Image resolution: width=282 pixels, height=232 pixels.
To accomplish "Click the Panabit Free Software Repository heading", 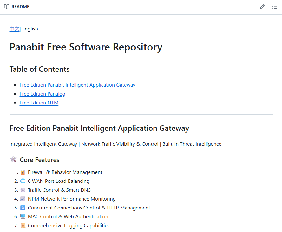I will click(86, 47).
